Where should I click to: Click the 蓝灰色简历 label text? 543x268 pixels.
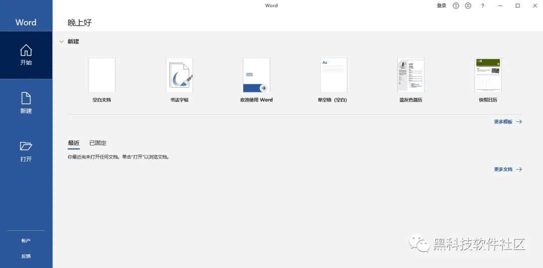[x=411, y=100]
